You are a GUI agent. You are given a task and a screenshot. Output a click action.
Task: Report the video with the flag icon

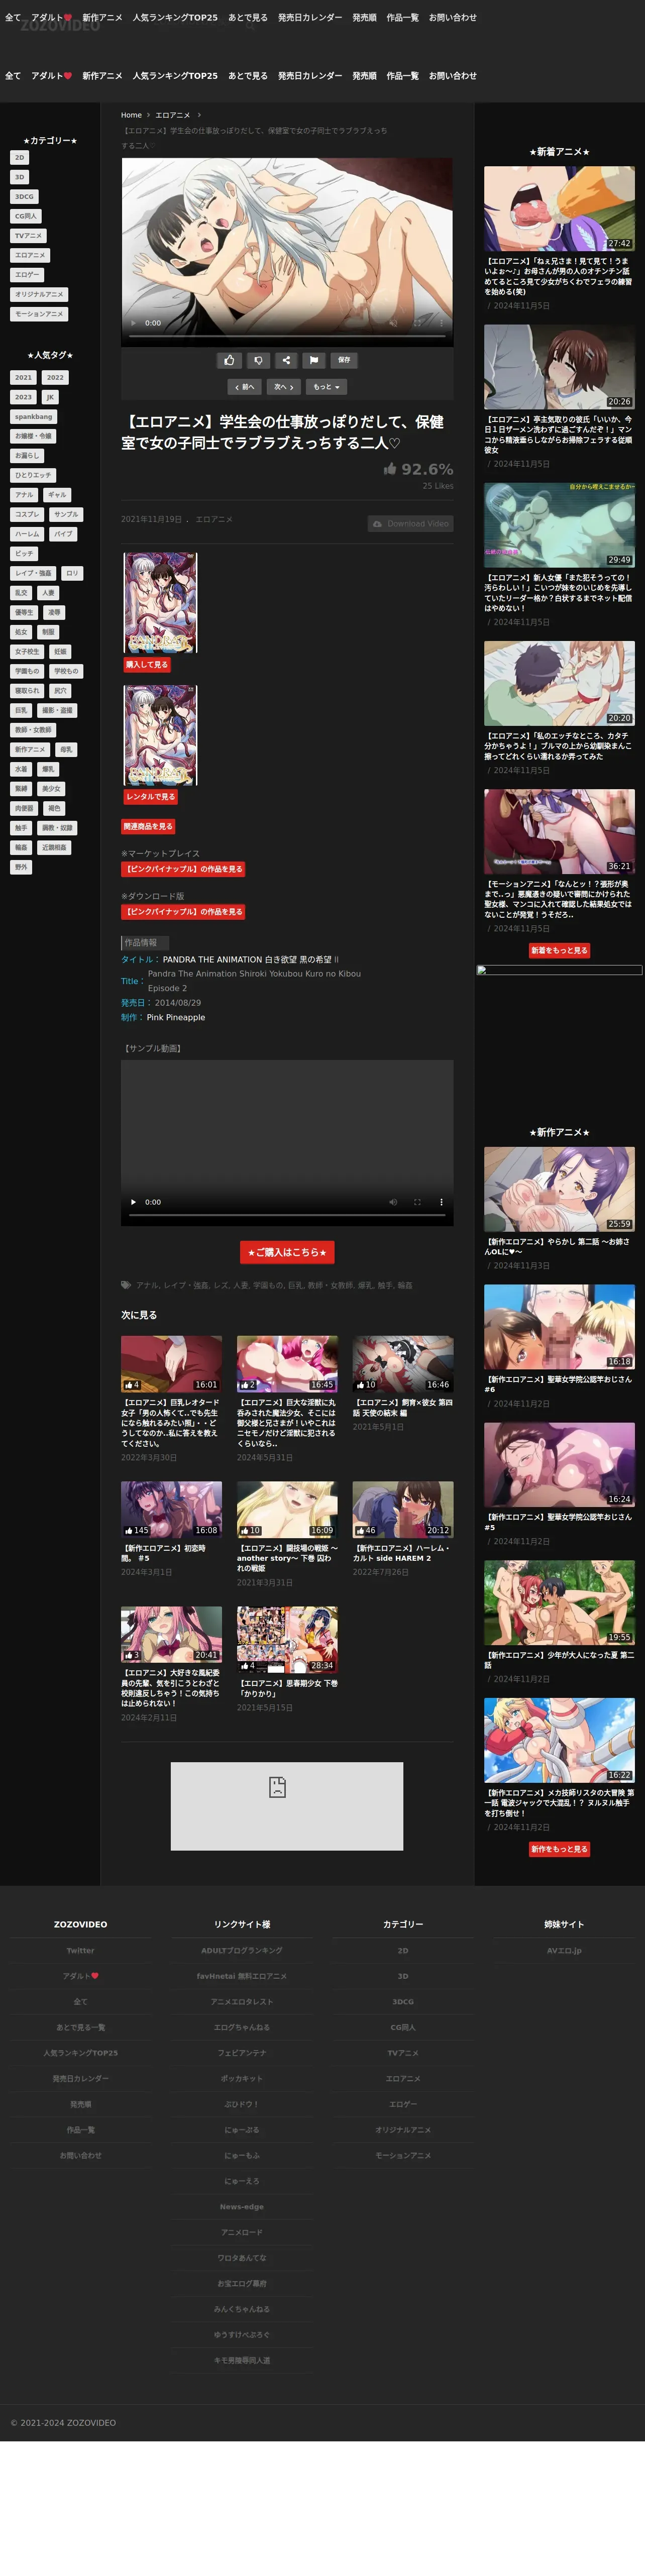[314, 360]
